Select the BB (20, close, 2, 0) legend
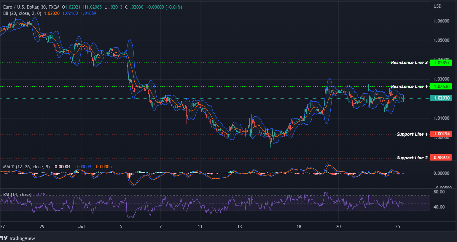The width and height of the screenshot is (457, 242). tap(22, 13)
